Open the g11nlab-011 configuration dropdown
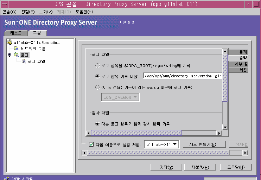 [x=161, y=144]
